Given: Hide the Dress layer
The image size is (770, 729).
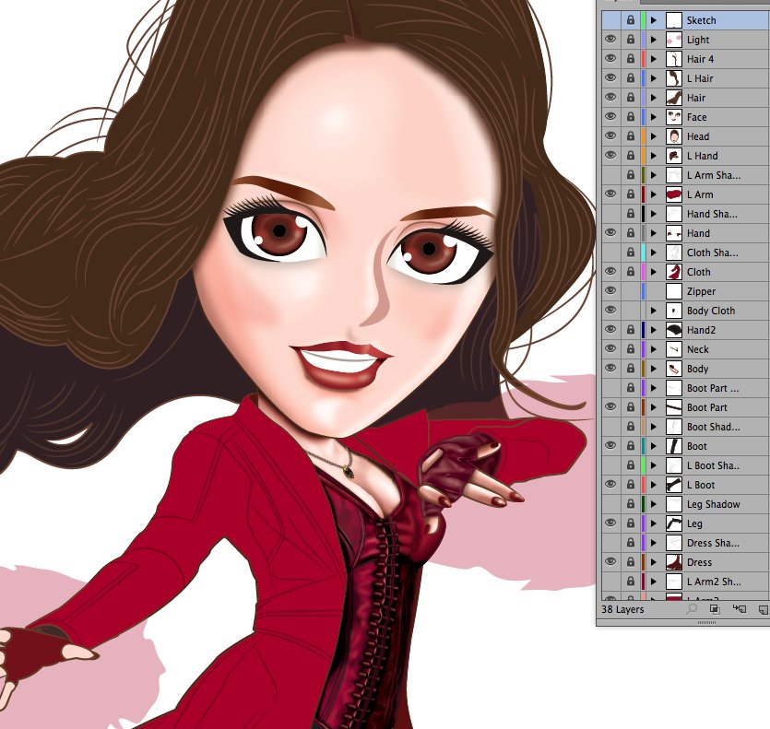Looking at the screenshot, I should click(x=610, y=562).
